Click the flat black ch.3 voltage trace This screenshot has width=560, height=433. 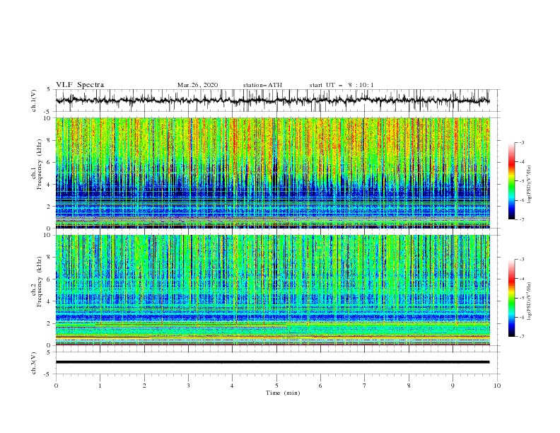[x=272, y=362]
